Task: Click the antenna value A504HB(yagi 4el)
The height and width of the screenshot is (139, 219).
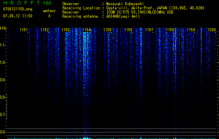Action: pos(123,16)
